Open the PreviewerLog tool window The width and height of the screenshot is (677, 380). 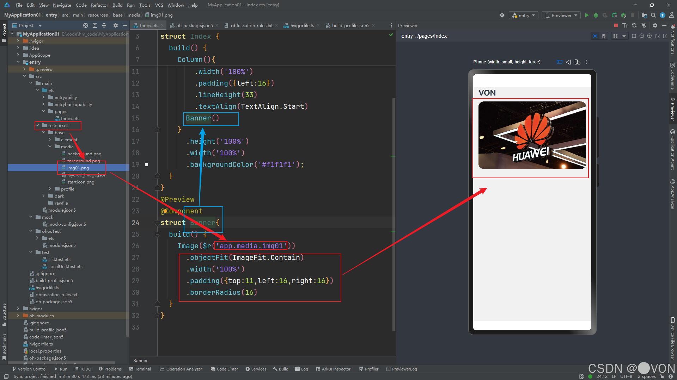point(402,369)
